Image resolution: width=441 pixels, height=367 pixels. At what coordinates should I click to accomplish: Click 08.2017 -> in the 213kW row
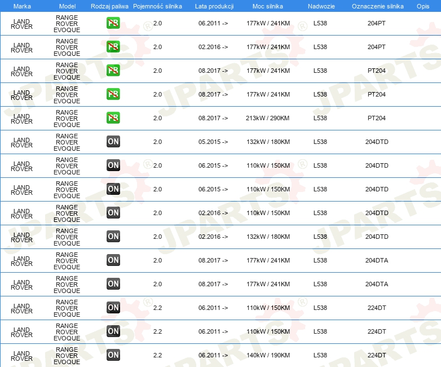tap(213, 118)
